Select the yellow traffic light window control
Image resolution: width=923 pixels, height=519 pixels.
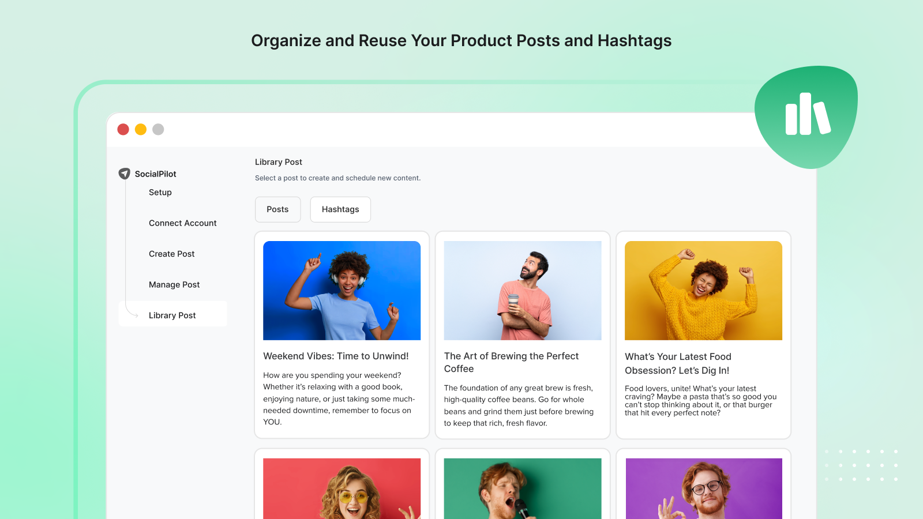click(x=140, y=129)
